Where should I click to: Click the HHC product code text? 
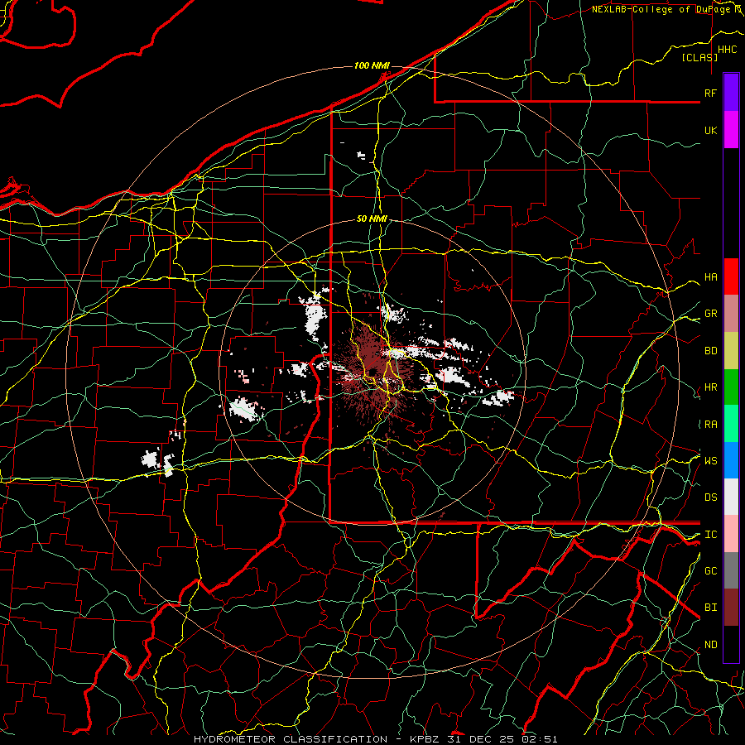727,50
